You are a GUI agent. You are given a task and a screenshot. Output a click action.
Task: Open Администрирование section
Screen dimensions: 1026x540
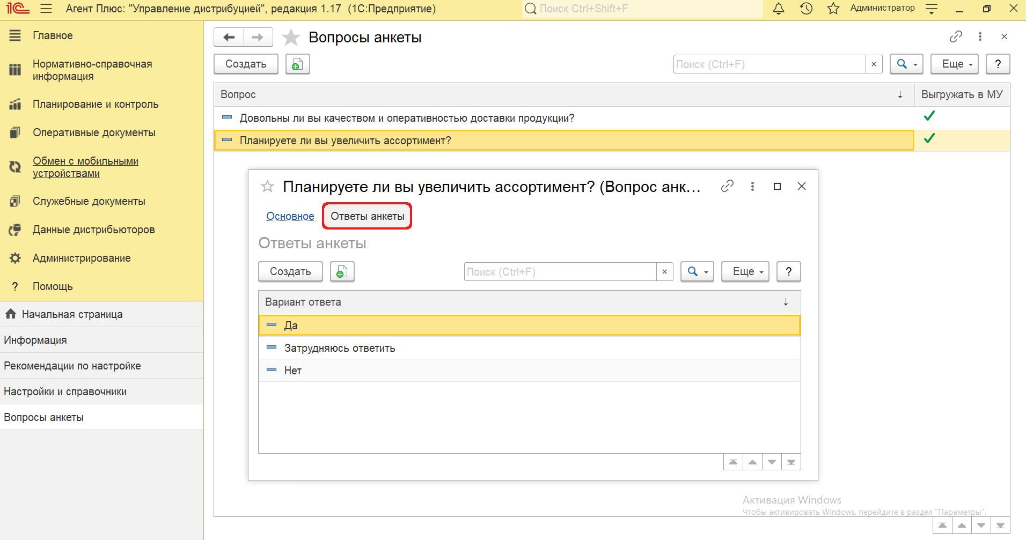click(82, 258)
